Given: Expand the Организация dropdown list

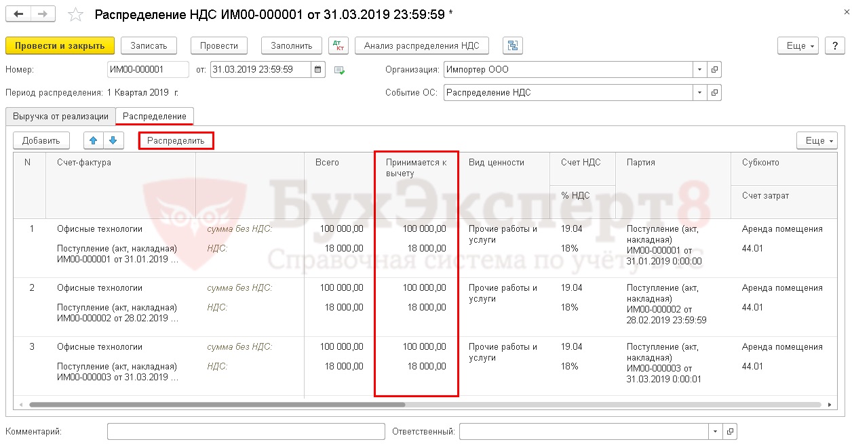Looking at the screenshot, I should coord(699,69).
